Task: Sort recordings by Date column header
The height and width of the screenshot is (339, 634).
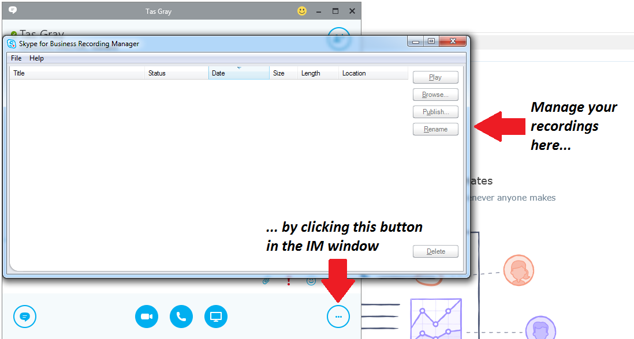Action: click(238, 73)
